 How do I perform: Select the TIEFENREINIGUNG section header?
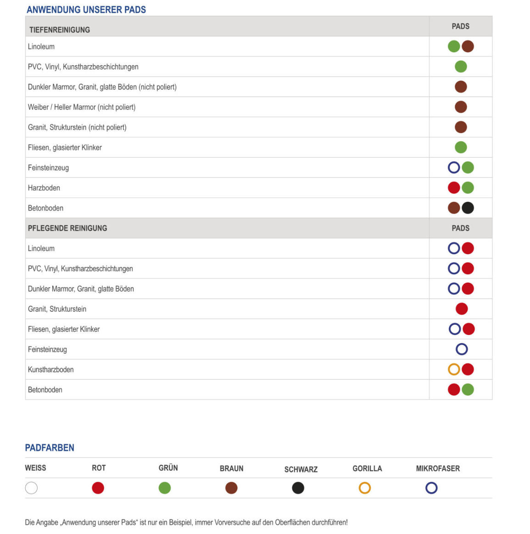60,30
